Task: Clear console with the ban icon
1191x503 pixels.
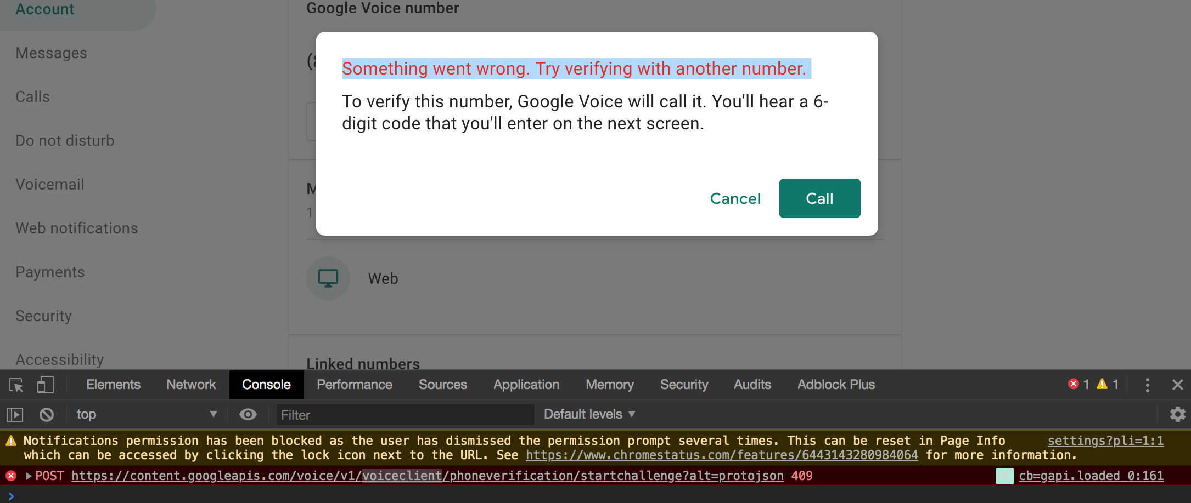Action: click(x=47, y=415)
